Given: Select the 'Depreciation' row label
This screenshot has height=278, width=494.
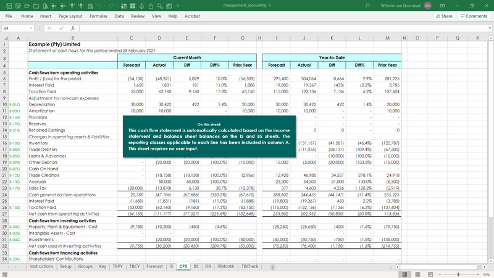Looking at the screenshot, I should coord(41,104).
